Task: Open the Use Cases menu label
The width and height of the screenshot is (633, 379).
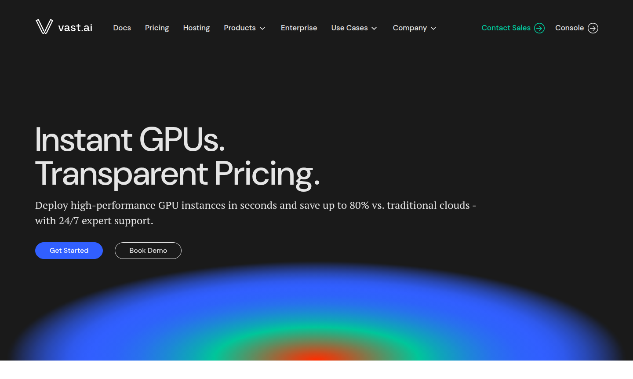Action: coord(349,28)
